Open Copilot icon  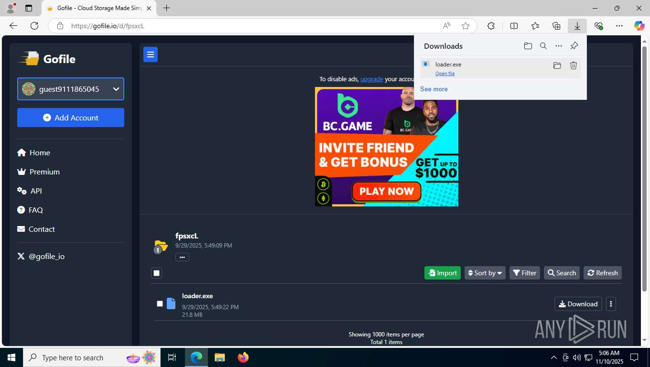pos(639,26)
